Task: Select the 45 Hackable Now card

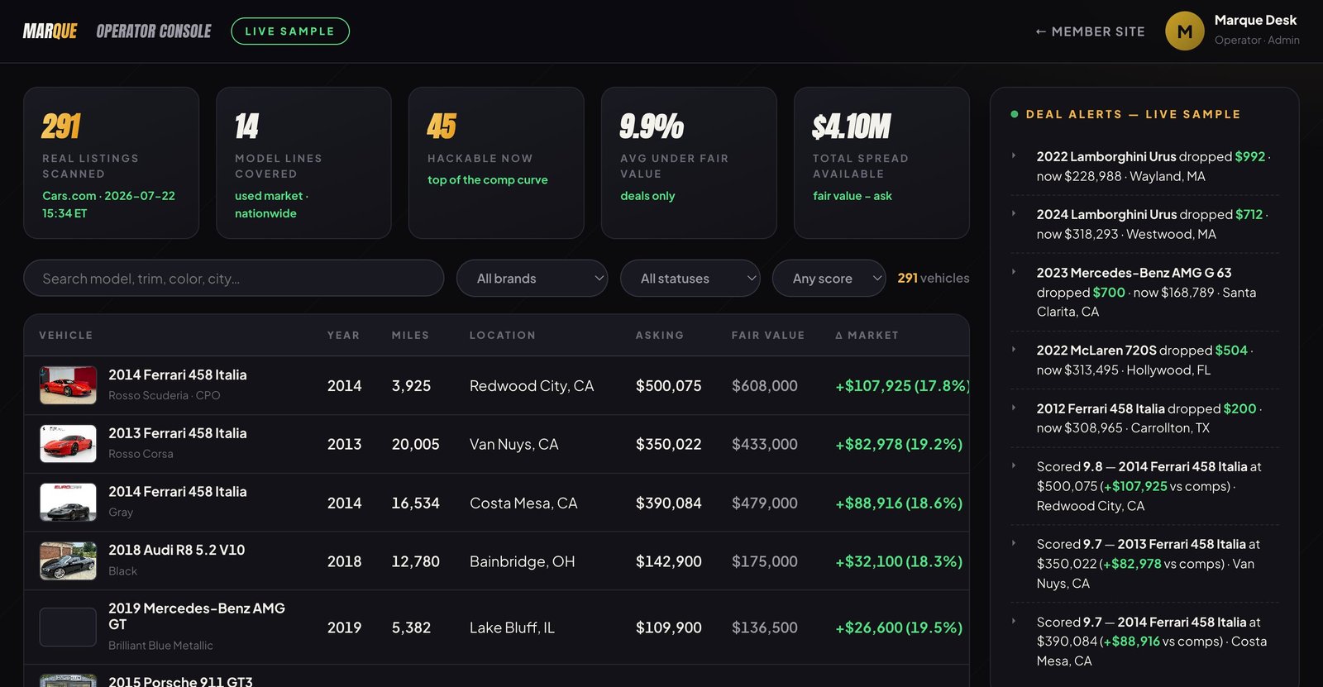Action: click(x=496, y=163)
